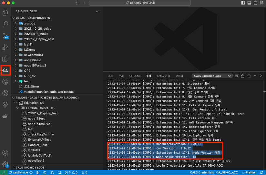Switch to the 디버그 콘솔 panel tab
Image resolution: width=266 pixels, height=175 pixels.
163,76
